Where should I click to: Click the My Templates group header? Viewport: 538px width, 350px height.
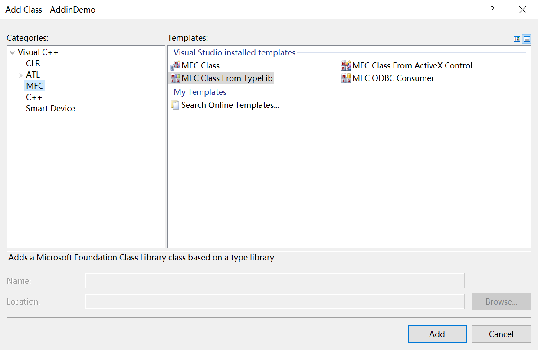[200, 92]
